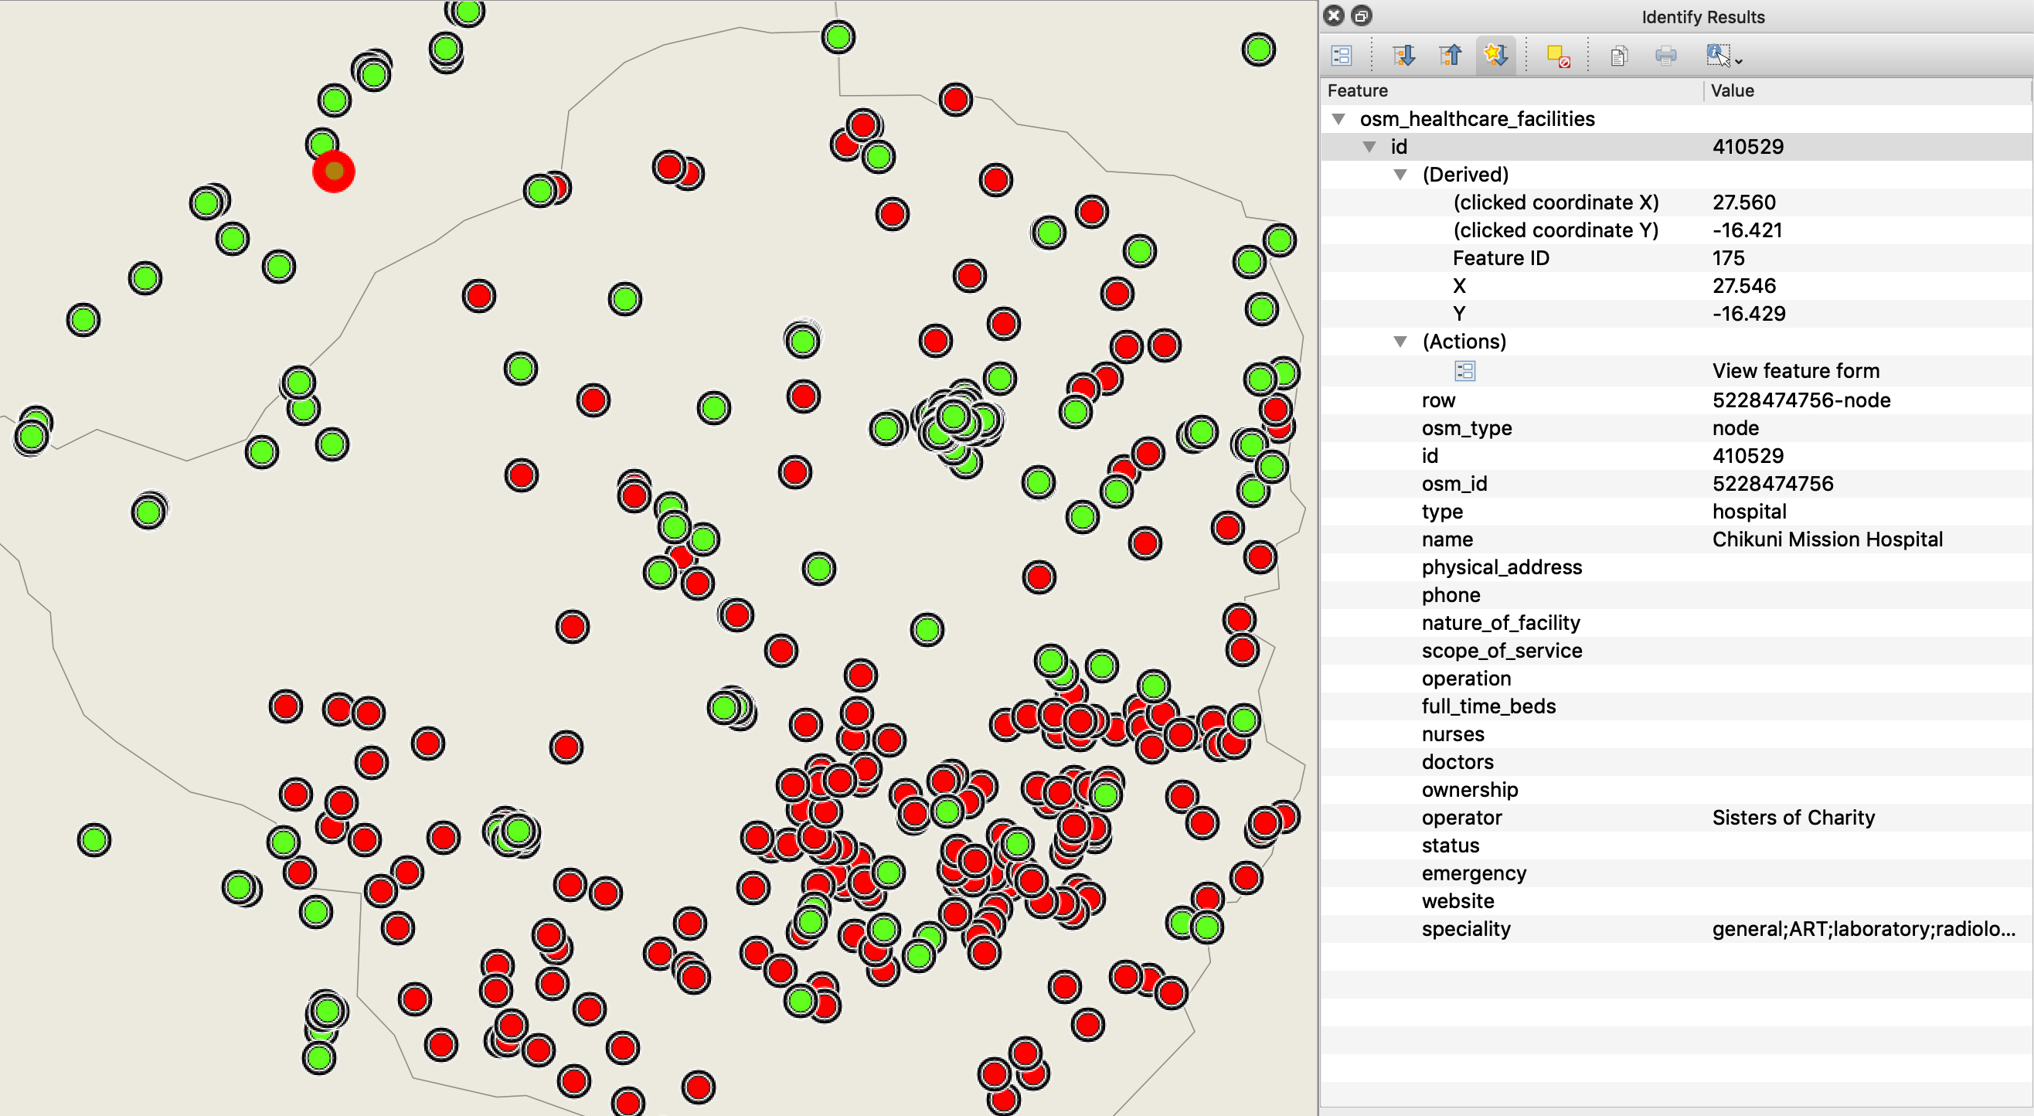Print the selected HTML response
The width and height of the screenshot is (2034, 1116).
point(1666,56)
